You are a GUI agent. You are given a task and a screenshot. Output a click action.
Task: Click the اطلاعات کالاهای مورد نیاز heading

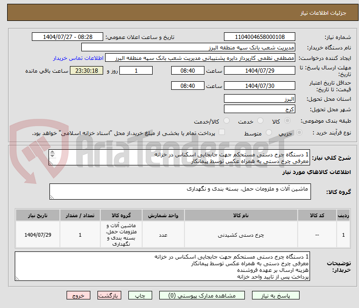coord(316,172)
